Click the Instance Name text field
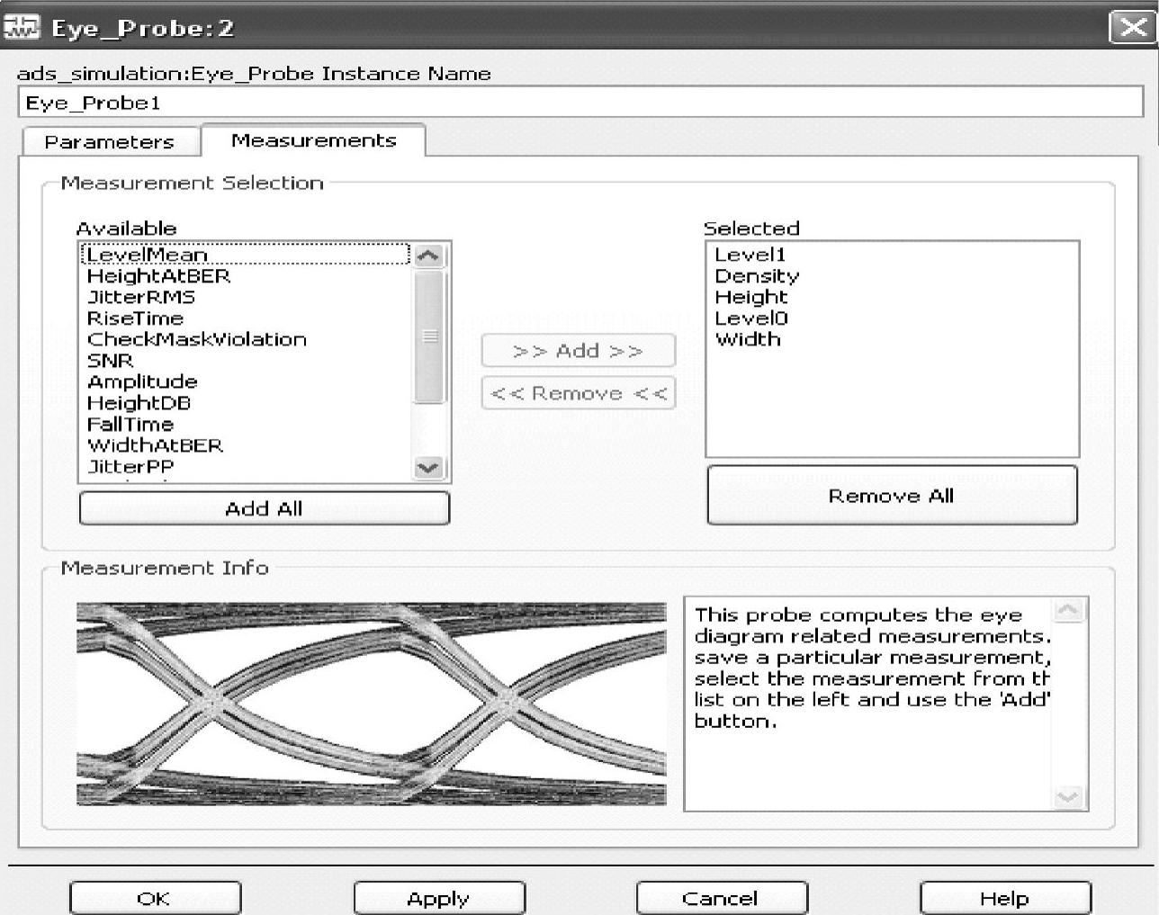Viewport: 1159px width, 915px height. point(579,103)
